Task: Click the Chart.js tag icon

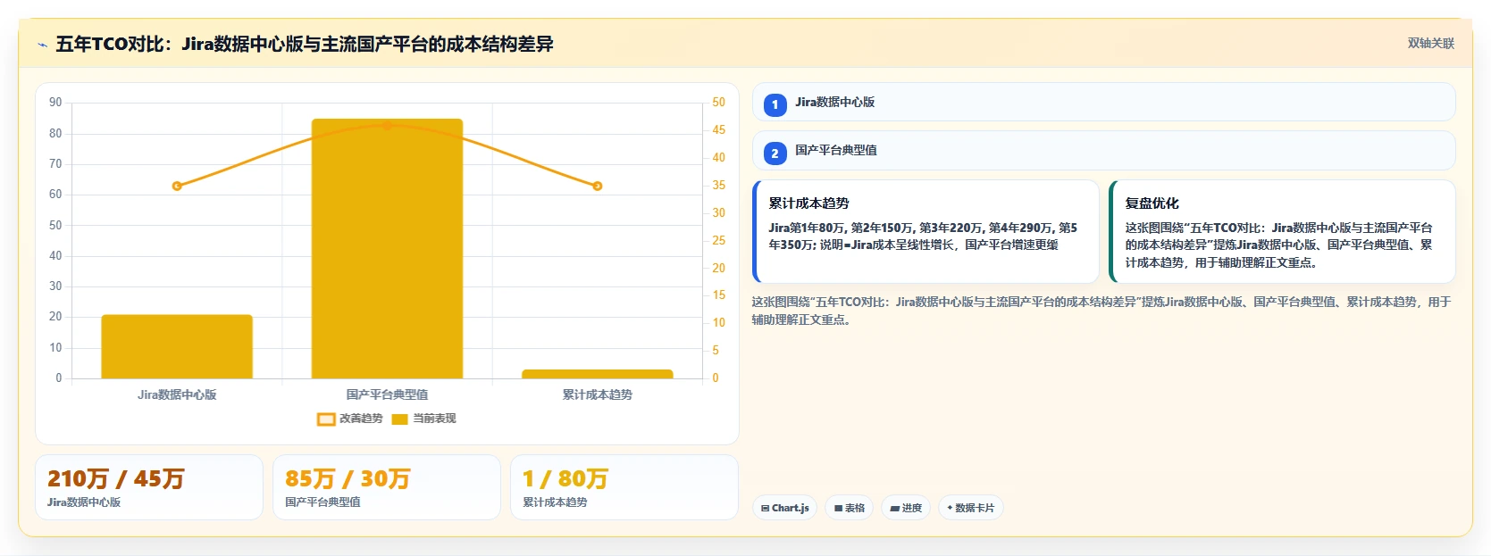Action: (x=766, y=509)
